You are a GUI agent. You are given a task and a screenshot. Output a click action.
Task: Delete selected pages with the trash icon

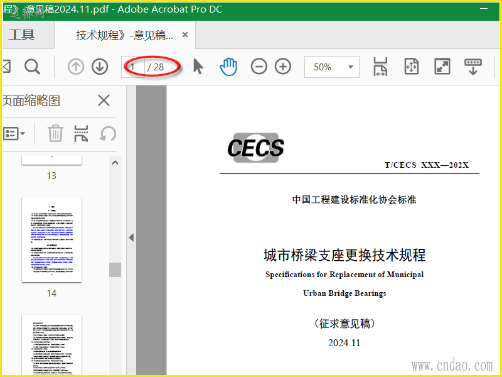coord(55,133)
